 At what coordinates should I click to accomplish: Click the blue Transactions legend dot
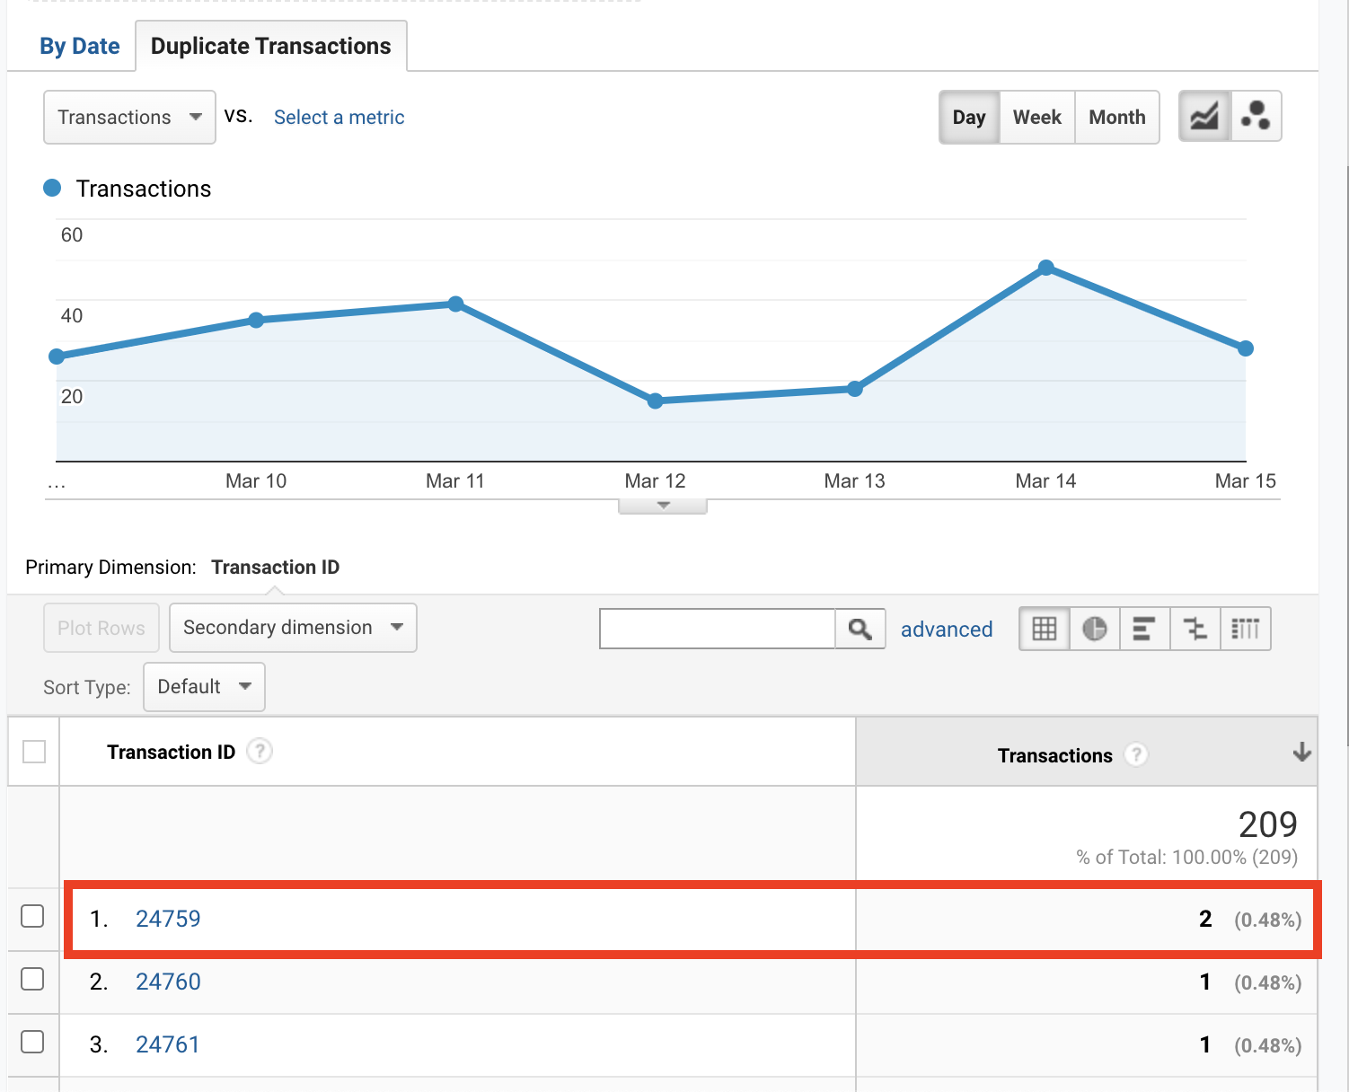[x=52, y=188]
